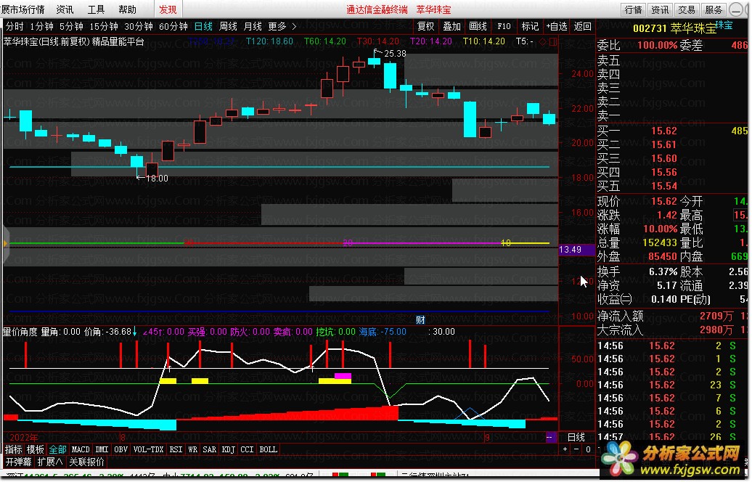Click the 叠加 overlay button

click(x=451, y=26)
